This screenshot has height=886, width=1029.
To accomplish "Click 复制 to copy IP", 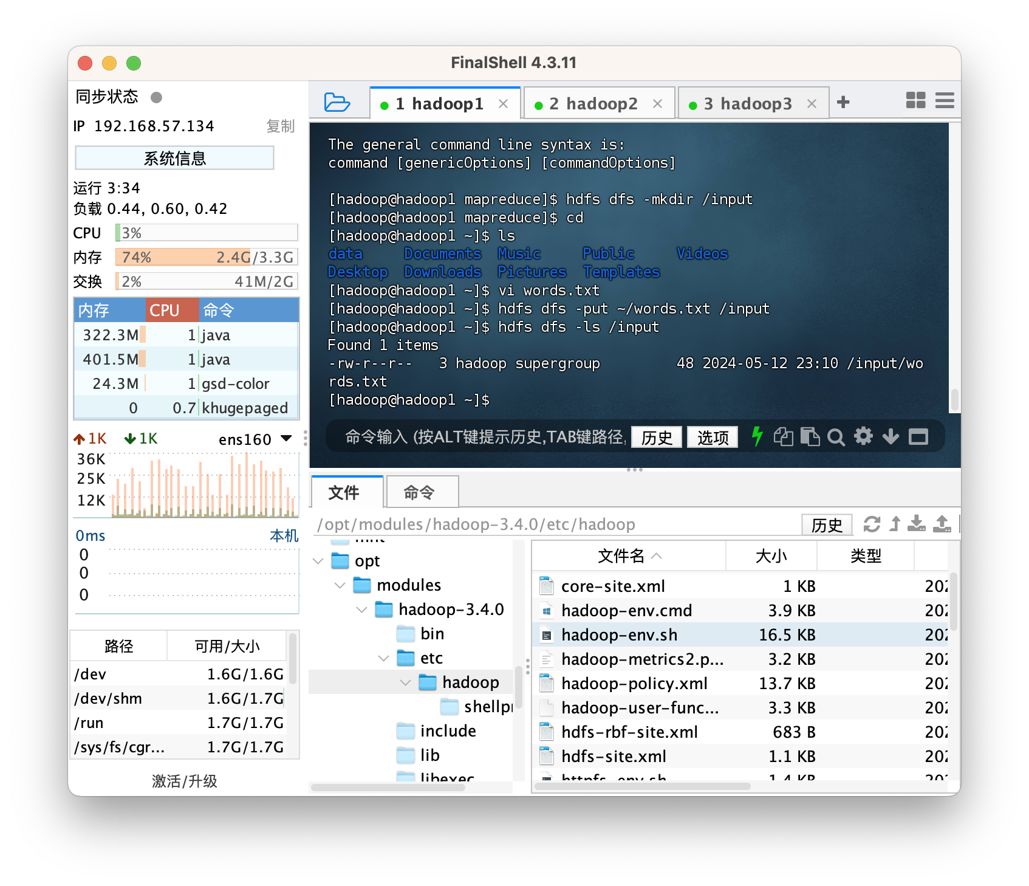I will point(280,126).
